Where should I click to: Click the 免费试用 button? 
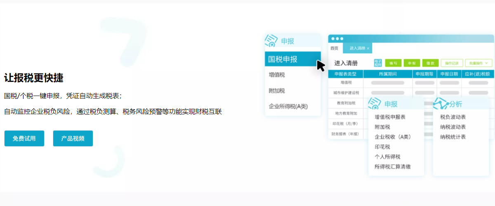point(24,138)
